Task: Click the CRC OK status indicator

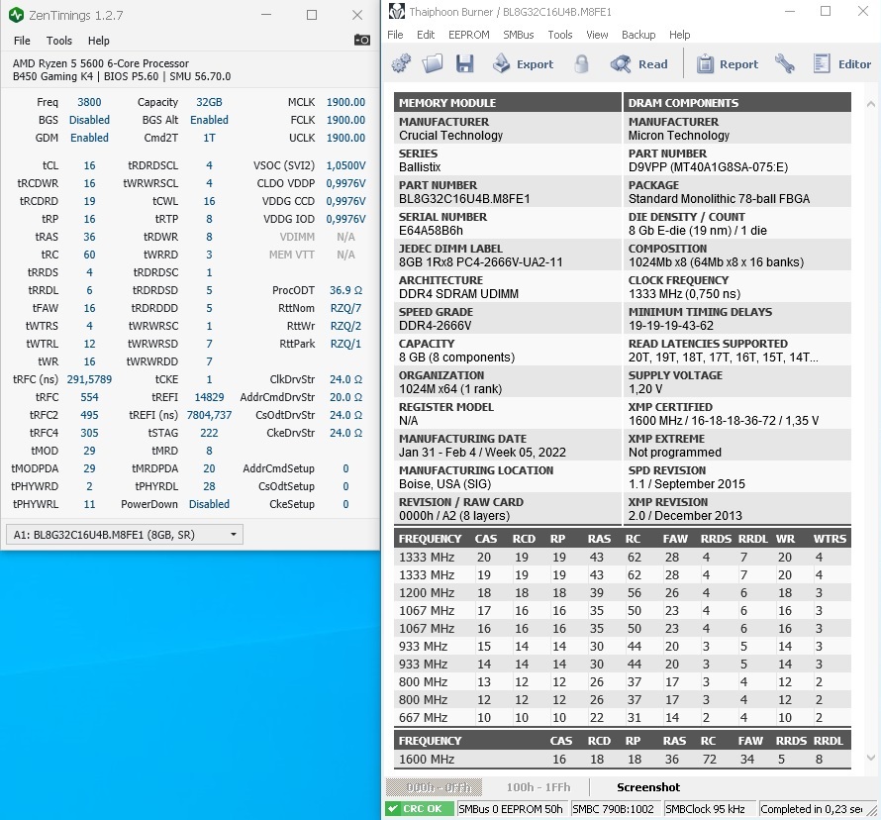Action: tap(419, 809)
